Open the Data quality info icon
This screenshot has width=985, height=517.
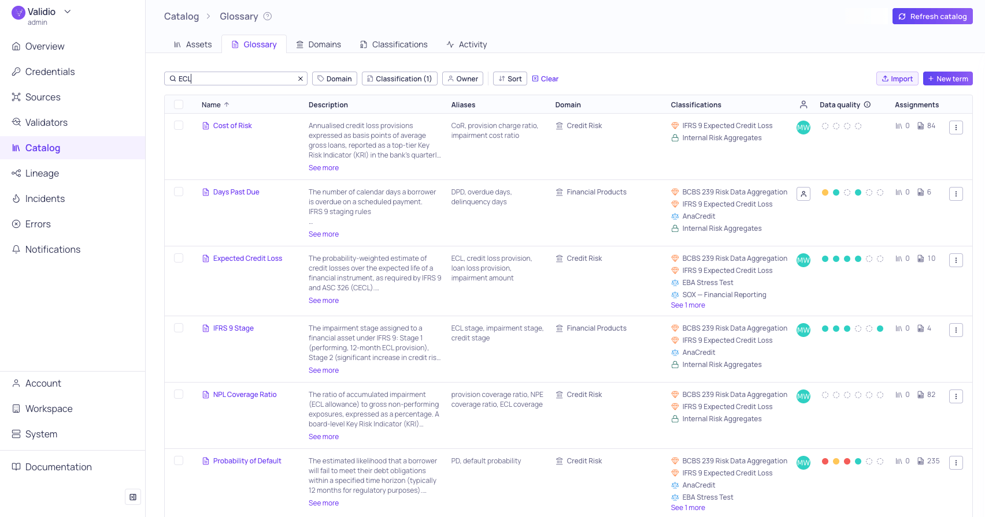click(867, 105)
